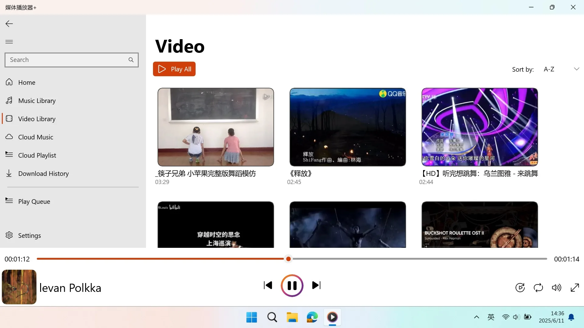Click the Video Library film icon
Screen dimensions: 584x328
tap(9, 118)
